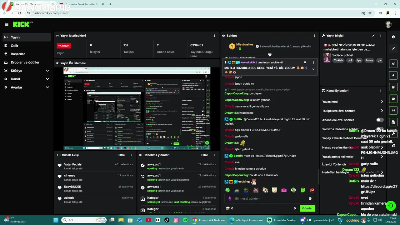Open Kanal Eylemleri three-dot menu
This screenshot has height=225, width=400.
click(381, 91)
